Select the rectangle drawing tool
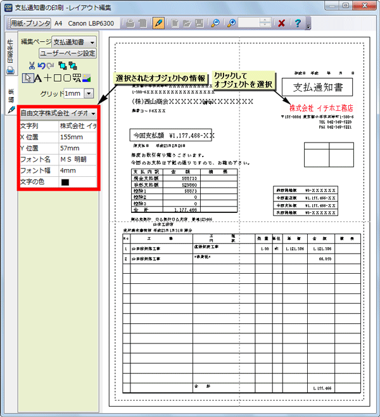Viewport: 380px width, 417px height. [56, 78]
